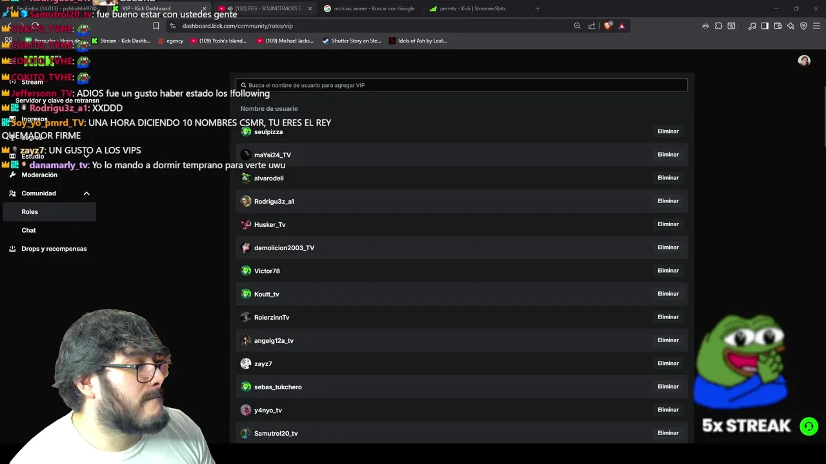Click Eliminar for zayz7
This screenshot has width=826, height=464.
[x=668, y=363]
